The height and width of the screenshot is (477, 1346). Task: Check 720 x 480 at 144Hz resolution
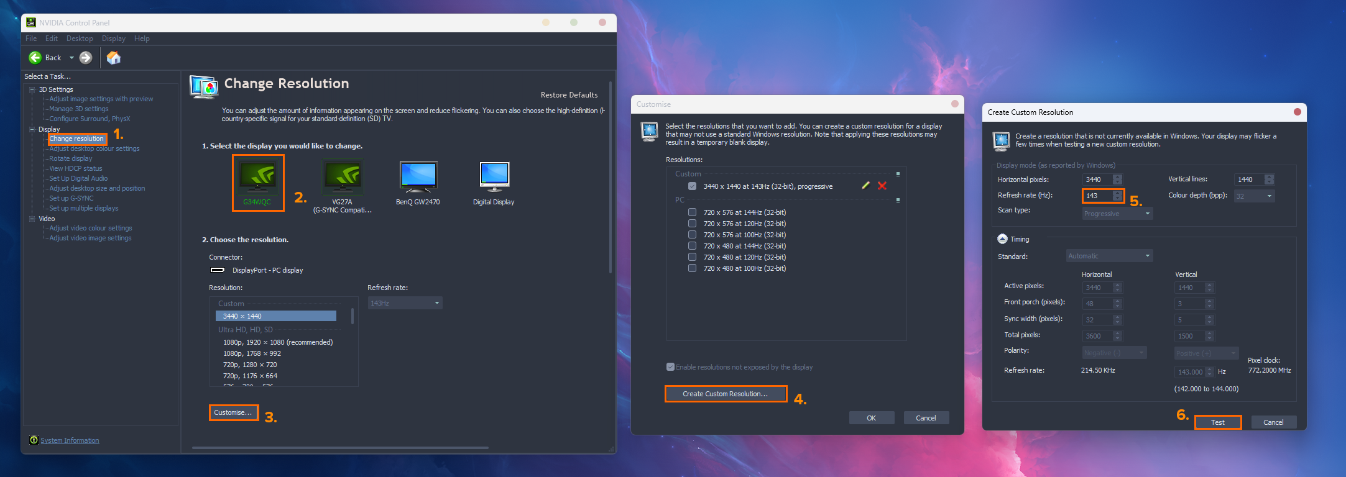click(x=692, y=246)
